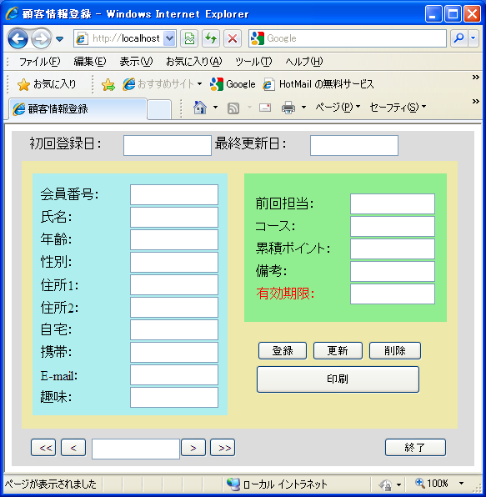Click the Read Mail icon
486x497 pixels.
coord(265,108)
